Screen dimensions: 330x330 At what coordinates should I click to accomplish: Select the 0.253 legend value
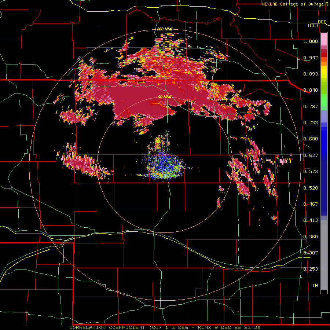(311, 269)
